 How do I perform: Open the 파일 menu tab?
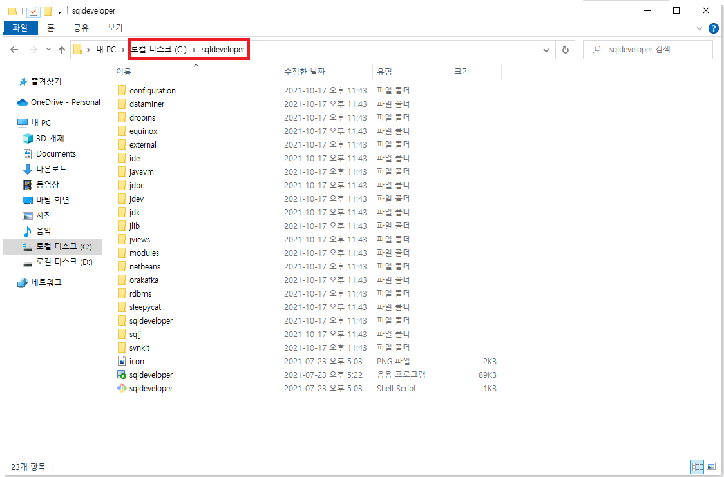(x=21, y=28)
